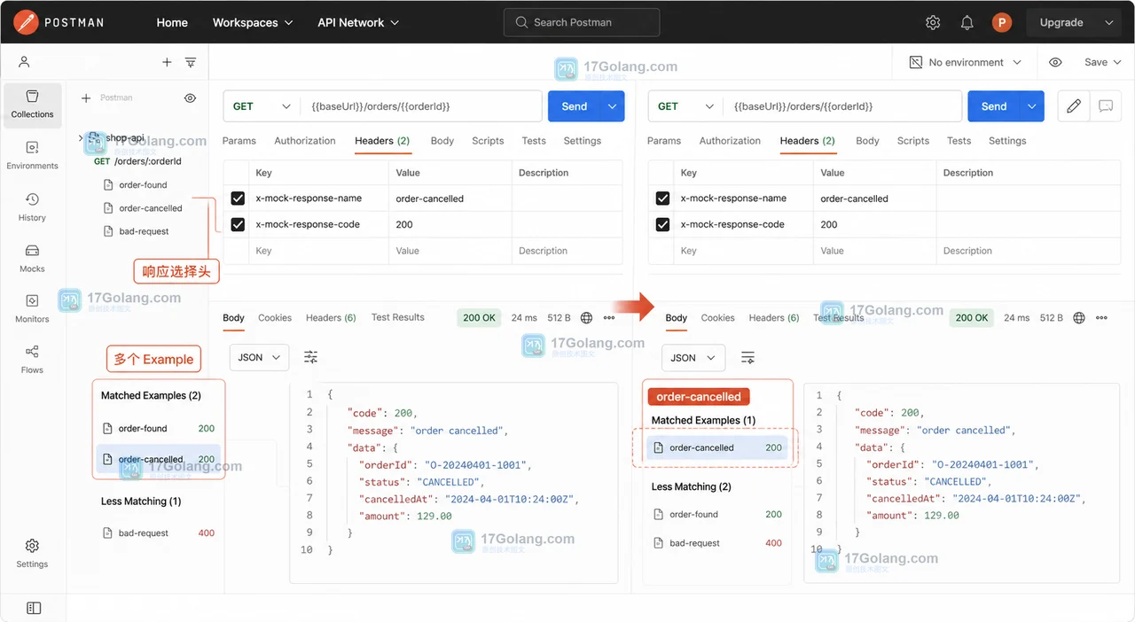Select order-found example in sidebar tree
This screenshot has height=622, width=1135.
136,185
